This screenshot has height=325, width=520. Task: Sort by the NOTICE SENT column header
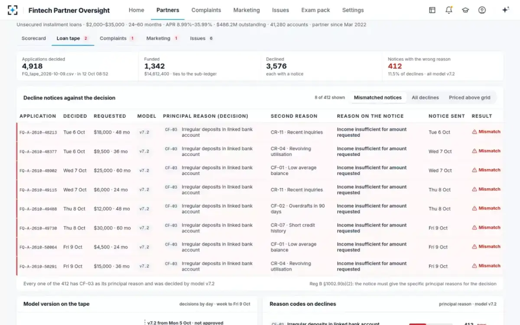pyautogui.click(x=447, y=116)
